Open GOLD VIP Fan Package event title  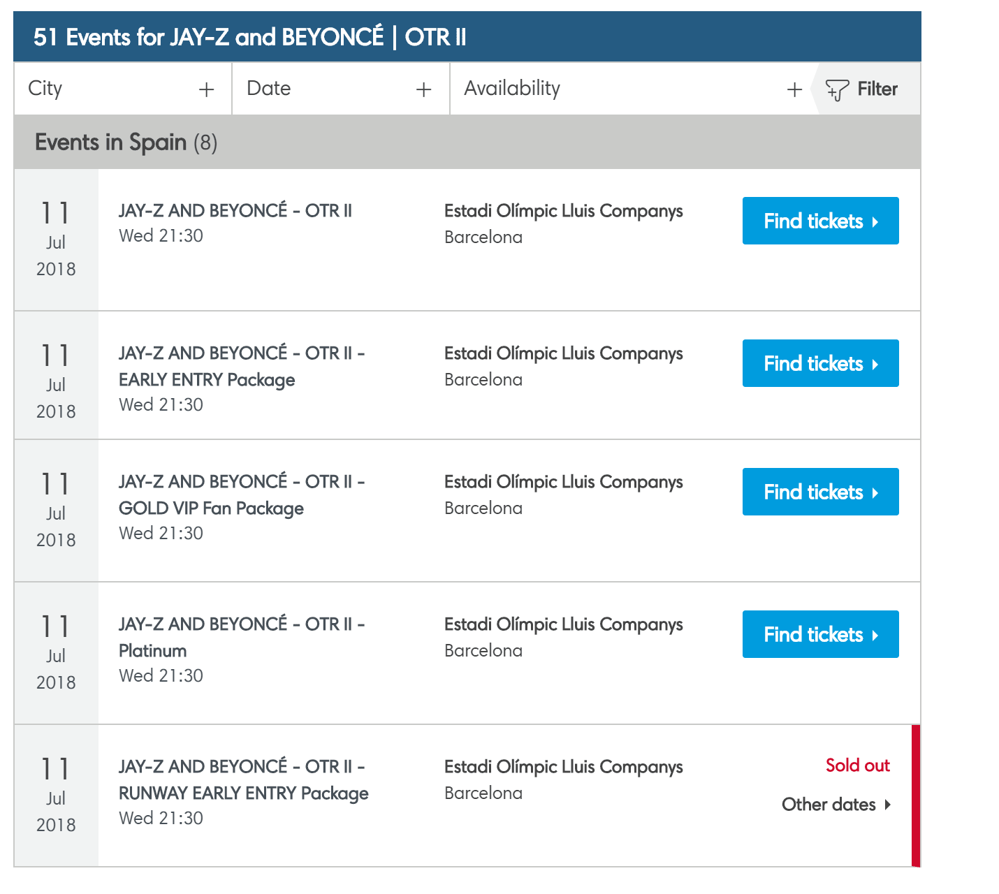242,494
